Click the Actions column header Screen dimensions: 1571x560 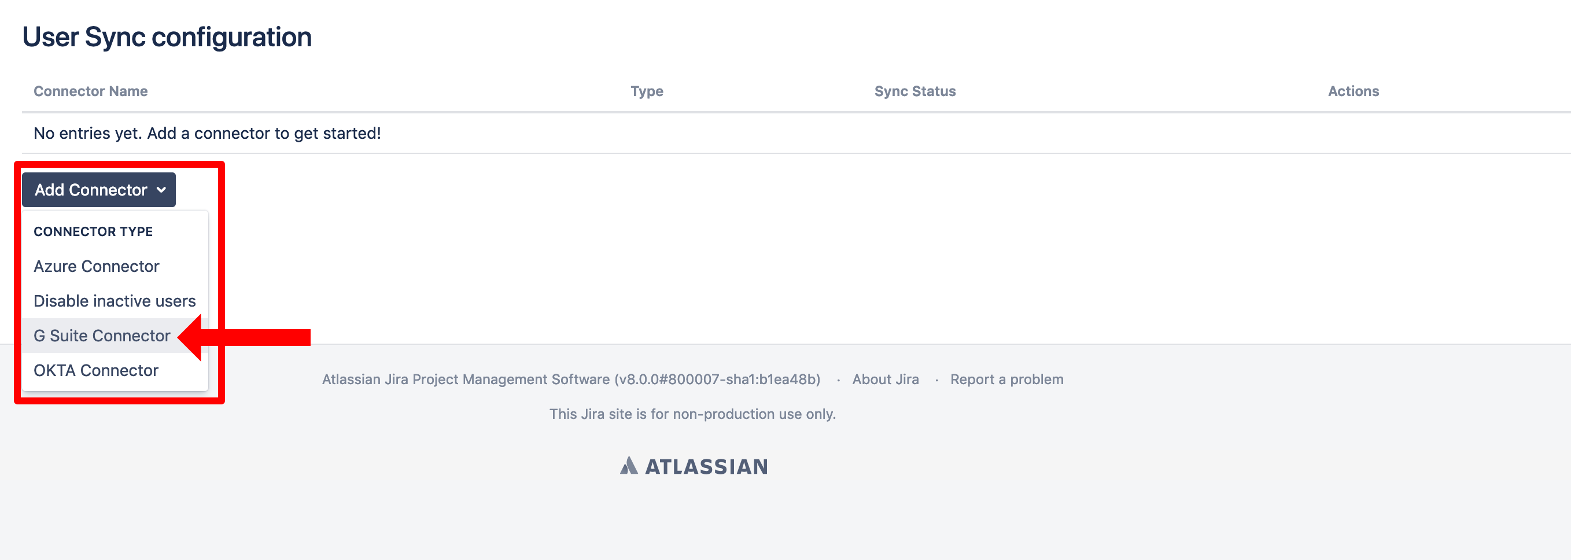(x=1354, y=91)
